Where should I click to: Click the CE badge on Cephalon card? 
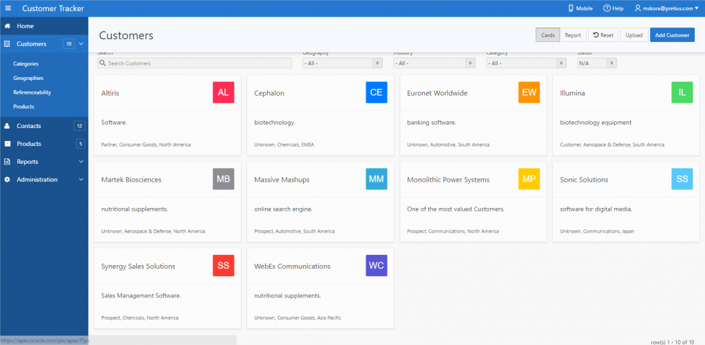pos(377,93)
